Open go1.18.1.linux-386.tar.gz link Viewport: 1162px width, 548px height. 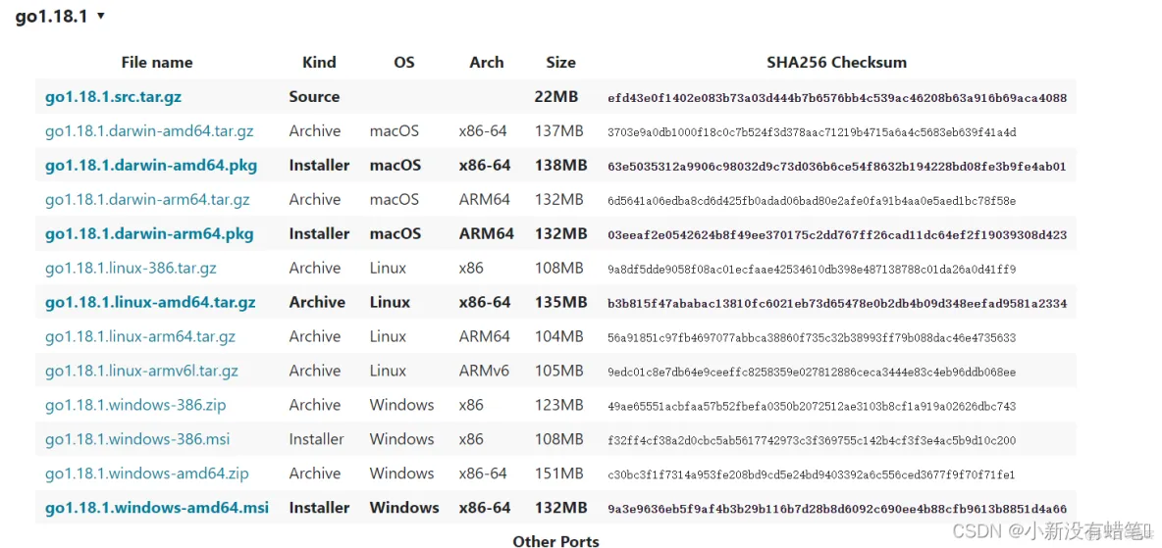click(131, 268)
